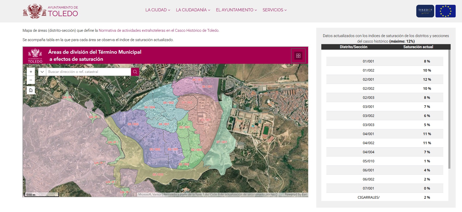Image resolution: width=462 pixels, height=212 pixels.
Task: Click the magnifier search button on map
Action: click(x=135, y=72)
